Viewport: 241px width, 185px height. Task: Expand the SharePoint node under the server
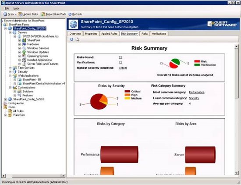coord(20,40)
